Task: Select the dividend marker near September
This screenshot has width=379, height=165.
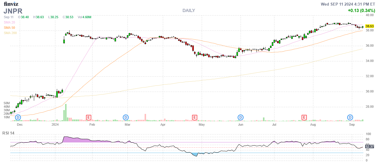Action: coord(350,117)
